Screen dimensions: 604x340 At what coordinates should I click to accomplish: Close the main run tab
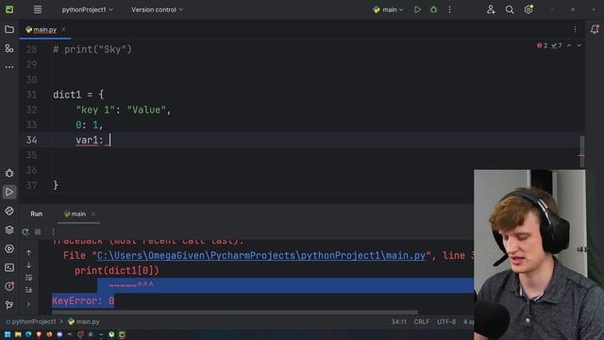pos(93,214)
